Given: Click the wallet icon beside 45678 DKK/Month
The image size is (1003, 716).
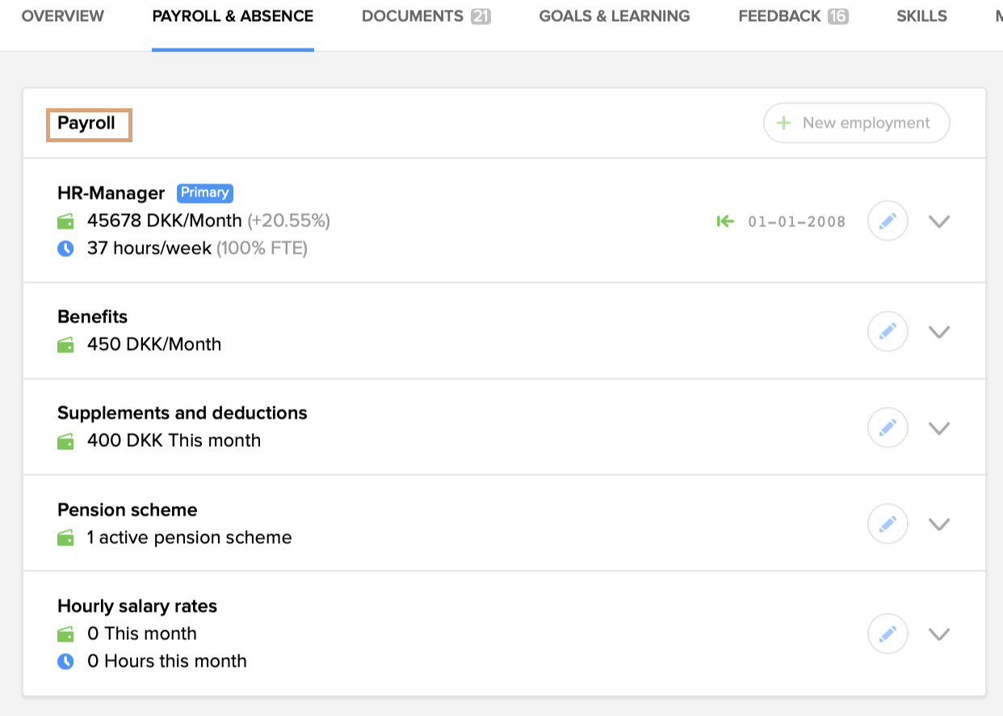Looking at the screenshot, I should coord(65,221).
